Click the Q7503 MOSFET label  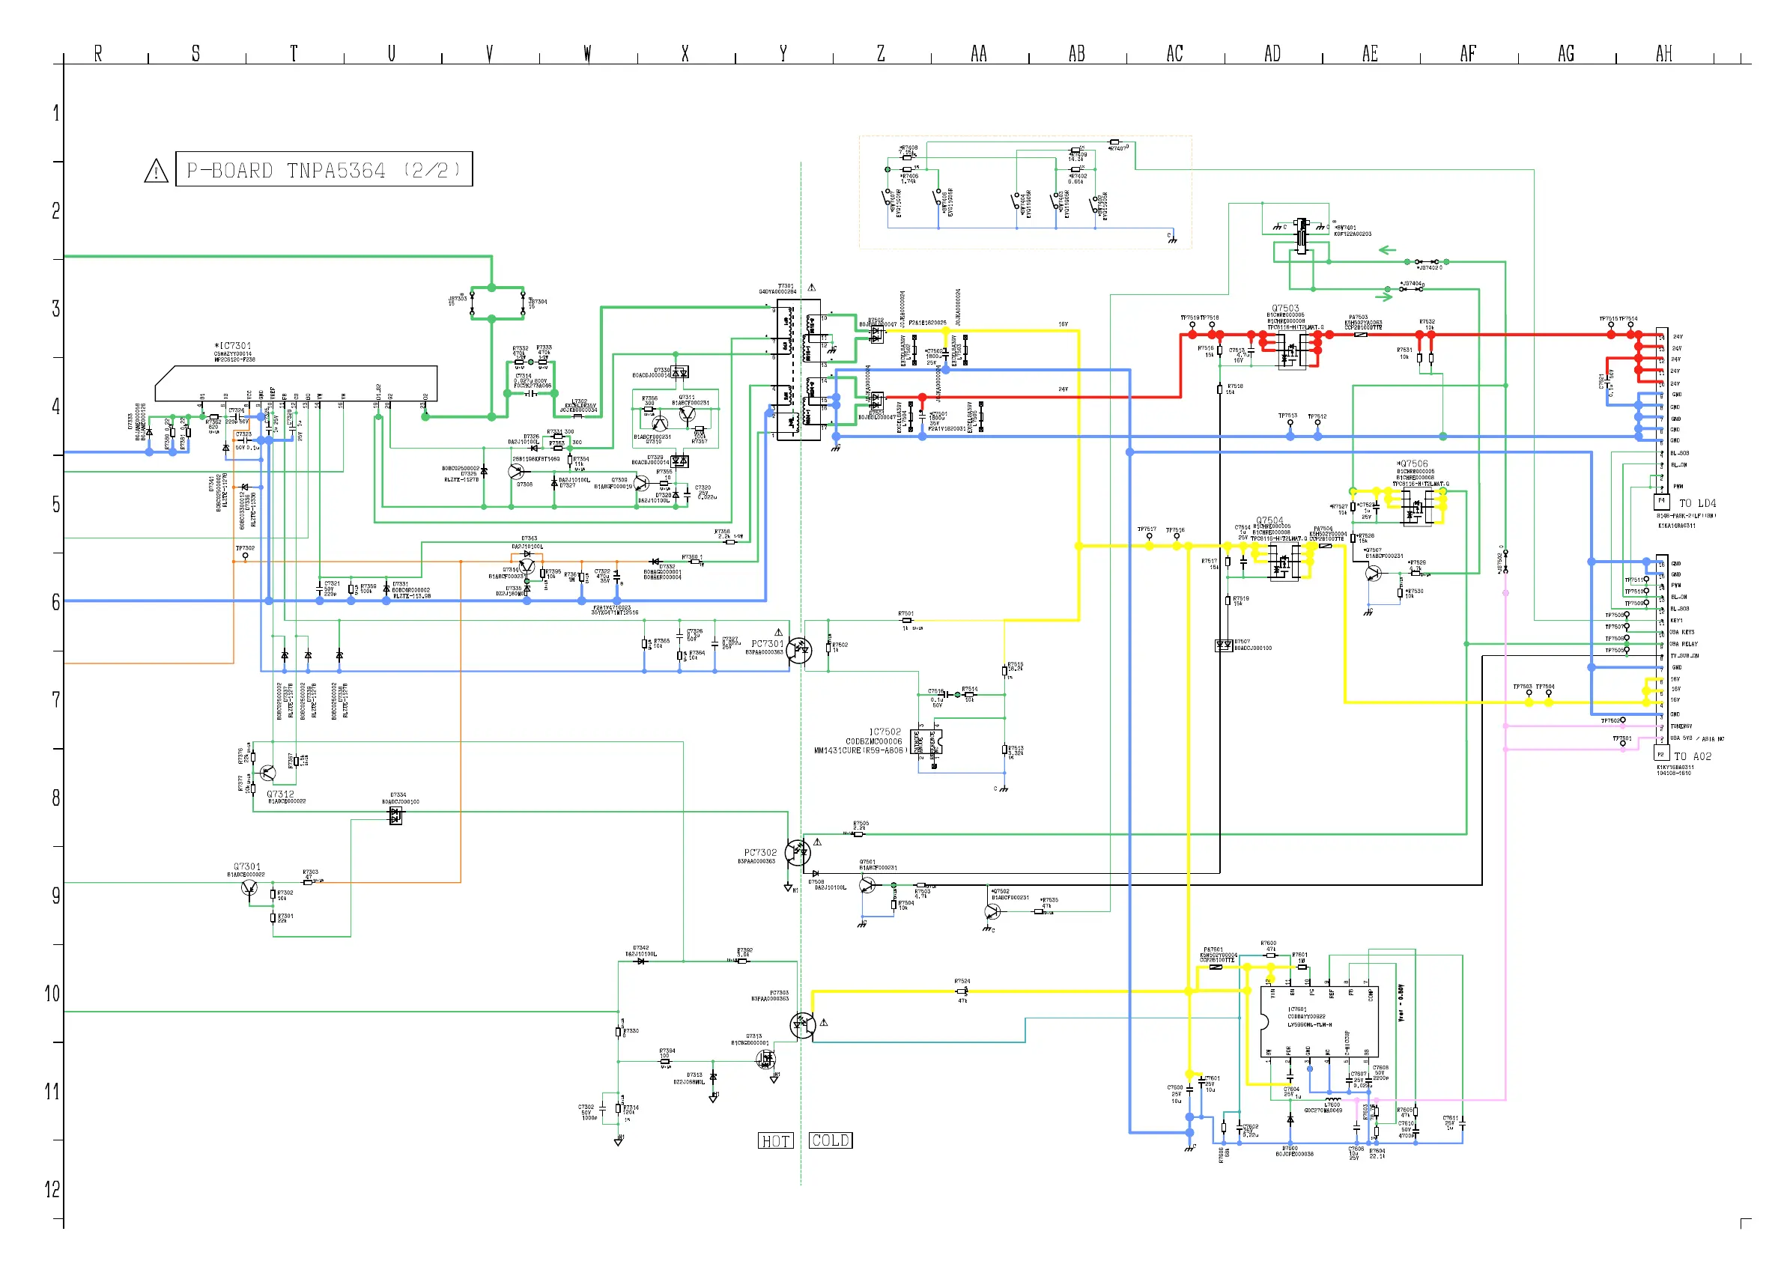coord(1284,309)
